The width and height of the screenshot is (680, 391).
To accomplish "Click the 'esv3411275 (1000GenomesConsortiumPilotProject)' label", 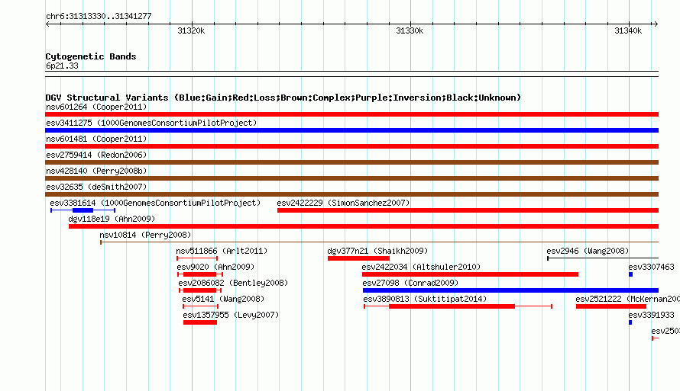I will tap(151, 123).
